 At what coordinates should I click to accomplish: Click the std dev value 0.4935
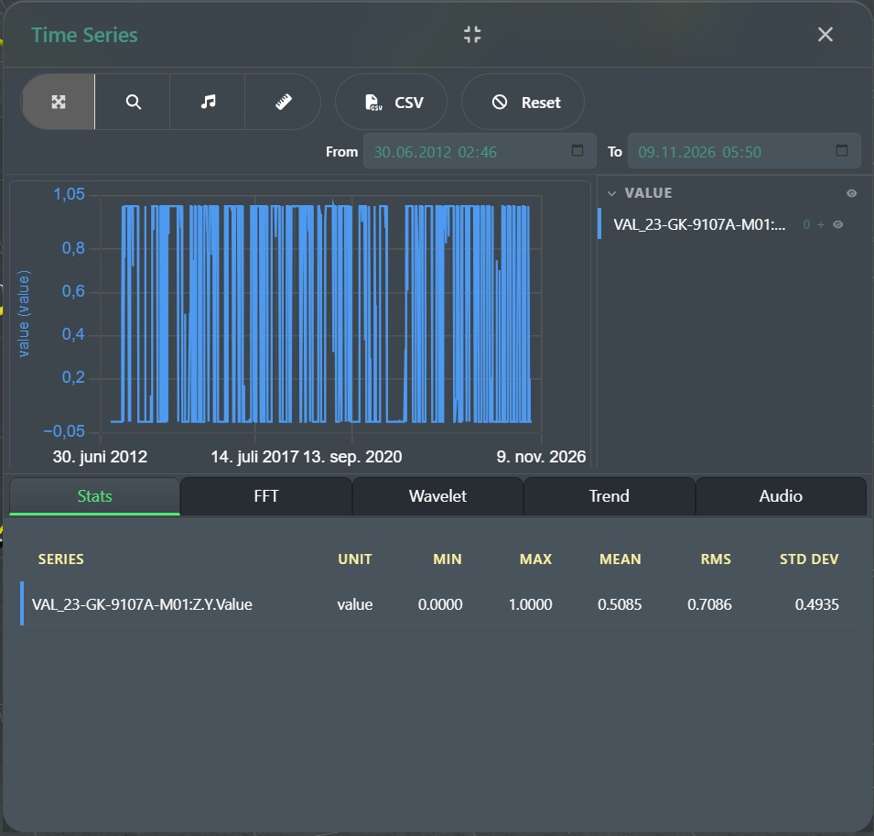pos(816,604)
